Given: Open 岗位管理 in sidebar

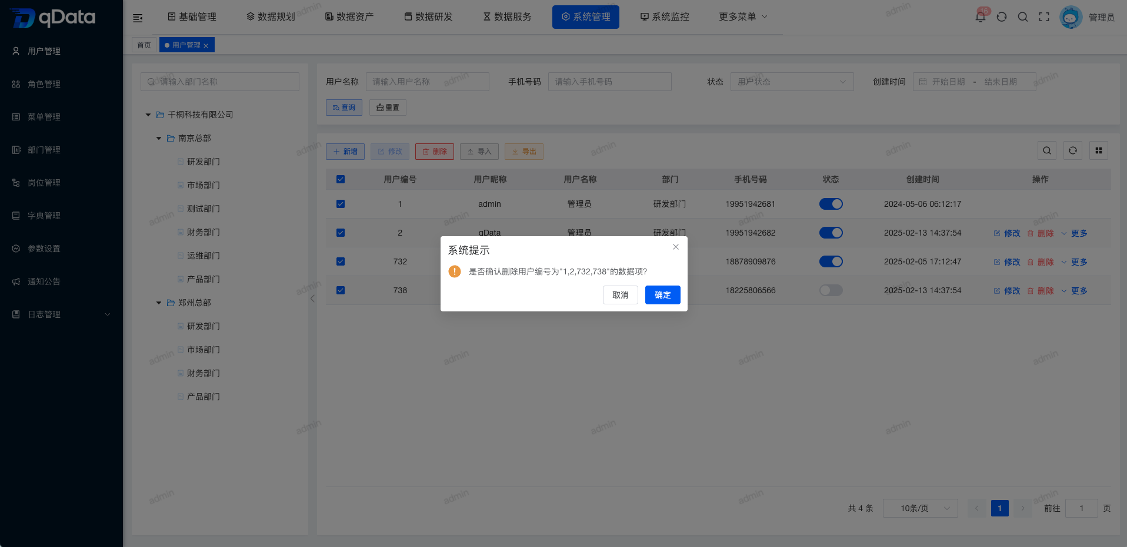Looking at the screenshot, I should (x=61, y=183).
